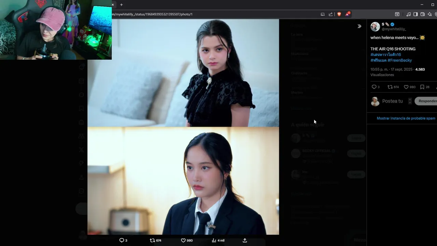
Task: Click the share upload icon below the photo
Action: [x=245, y=241]
